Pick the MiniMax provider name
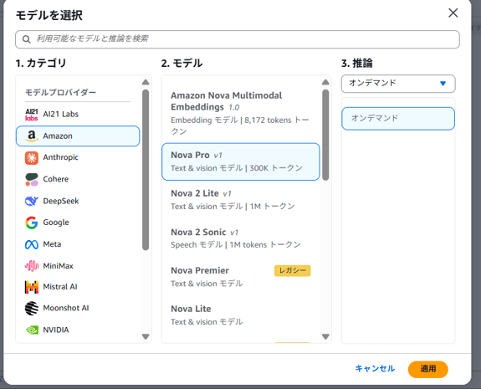The image size is (481, 389). pos(58,266)
